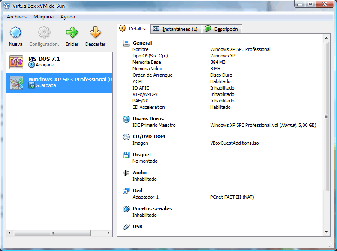Click the IO APIC label
The image size is (337, 251).
(141, 88)
